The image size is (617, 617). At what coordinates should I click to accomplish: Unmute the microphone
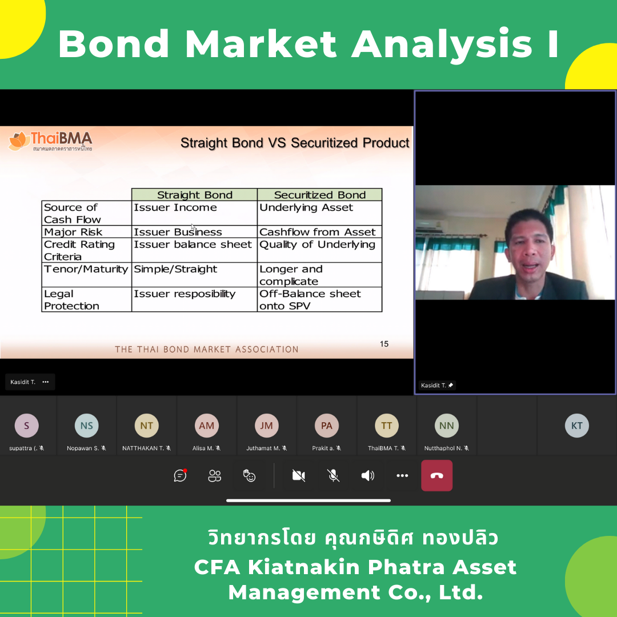[333, 475]
